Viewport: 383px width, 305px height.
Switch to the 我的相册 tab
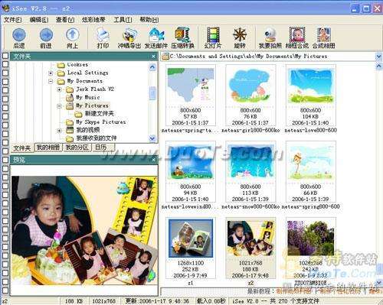[48, 148]
